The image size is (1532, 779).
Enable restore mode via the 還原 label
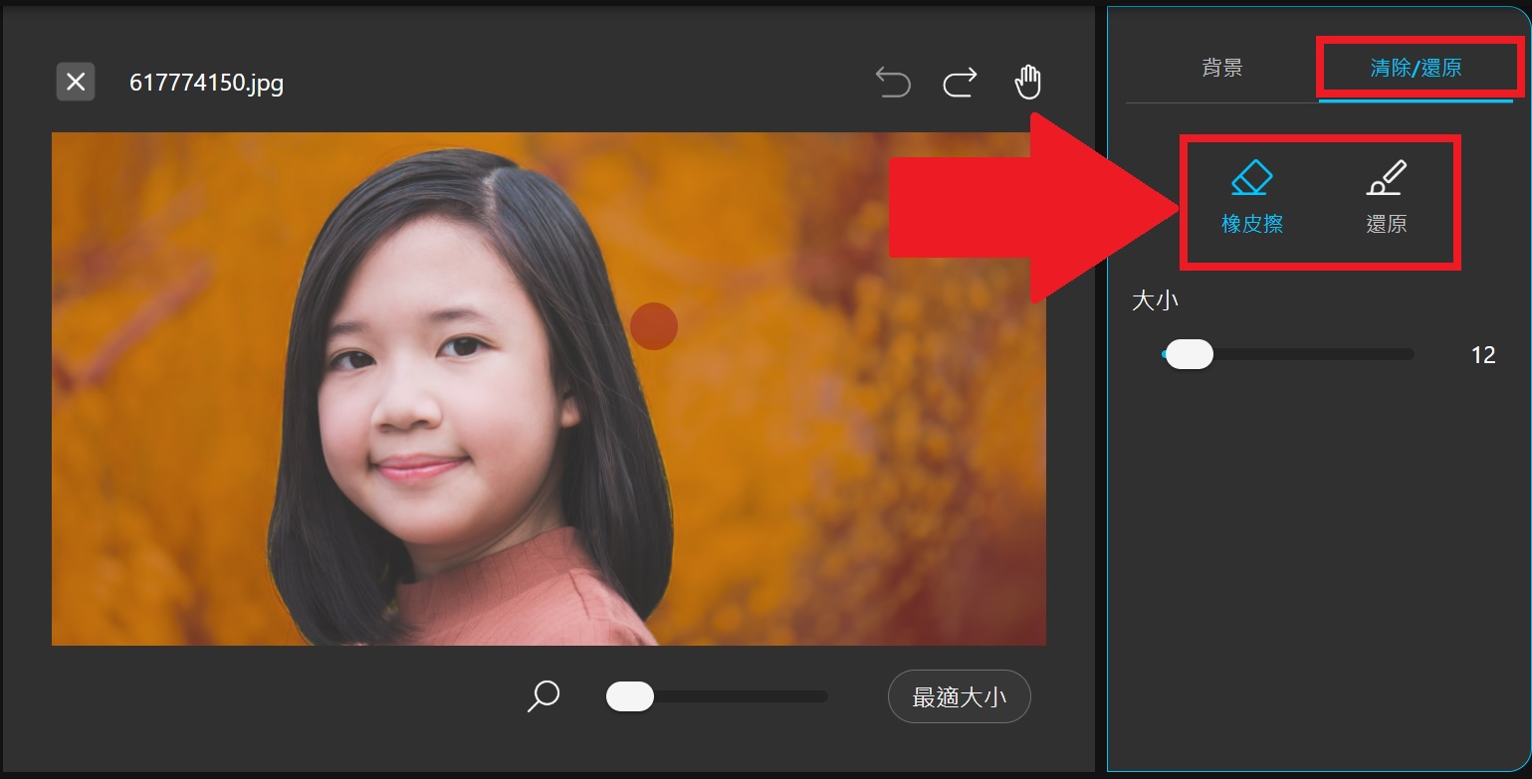click(x=1386, y=223)
